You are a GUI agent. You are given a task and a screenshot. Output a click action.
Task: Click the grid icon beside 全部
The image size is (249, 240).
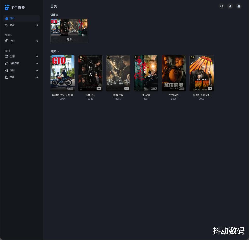tap(7, 56)
